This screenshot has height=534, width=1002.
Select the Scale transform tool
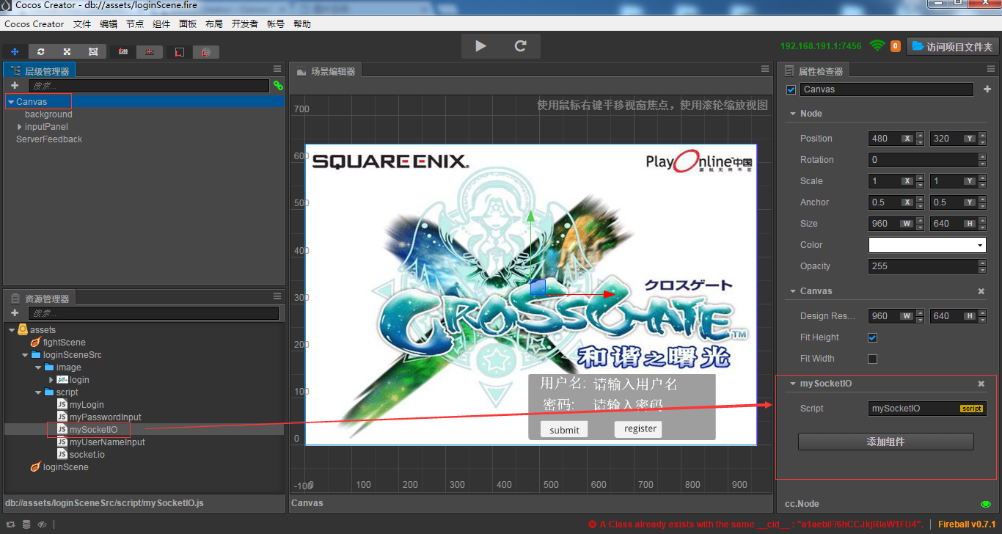(67, 52)
